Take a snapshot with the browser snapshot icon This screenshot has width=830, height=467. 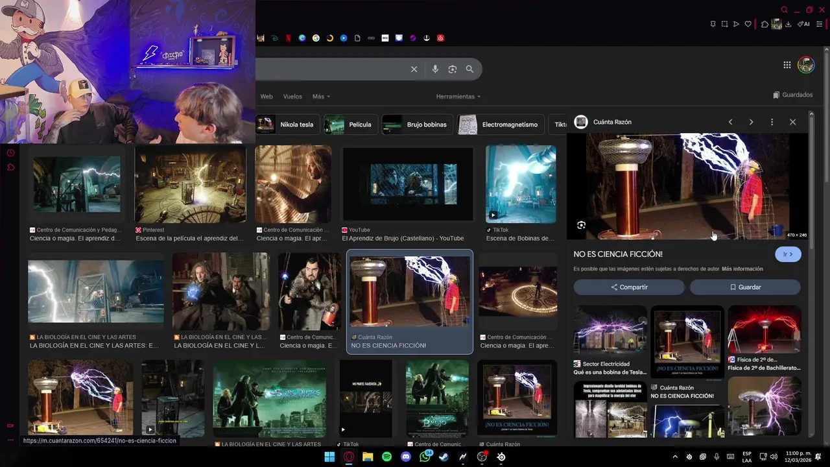[x=724, y=24]
